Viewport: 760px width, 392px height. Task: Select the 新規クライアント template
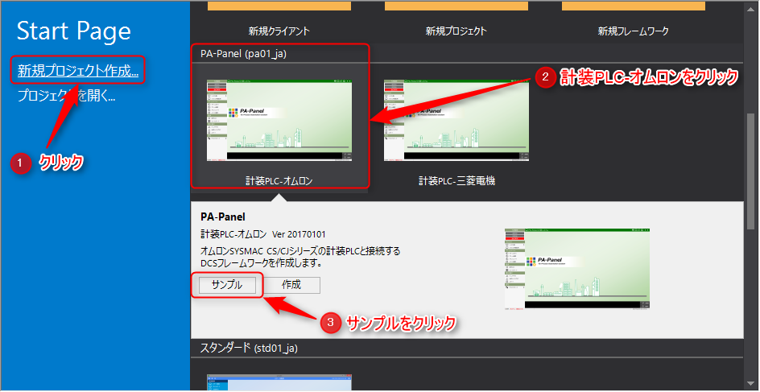[279, 31]
